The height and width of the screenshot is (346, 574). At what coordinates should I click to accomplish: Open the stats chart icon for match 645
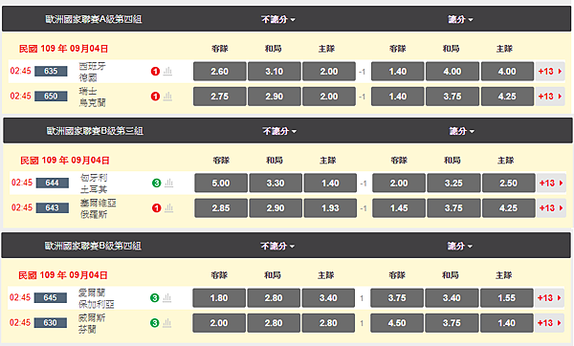[x=166, y=297]
